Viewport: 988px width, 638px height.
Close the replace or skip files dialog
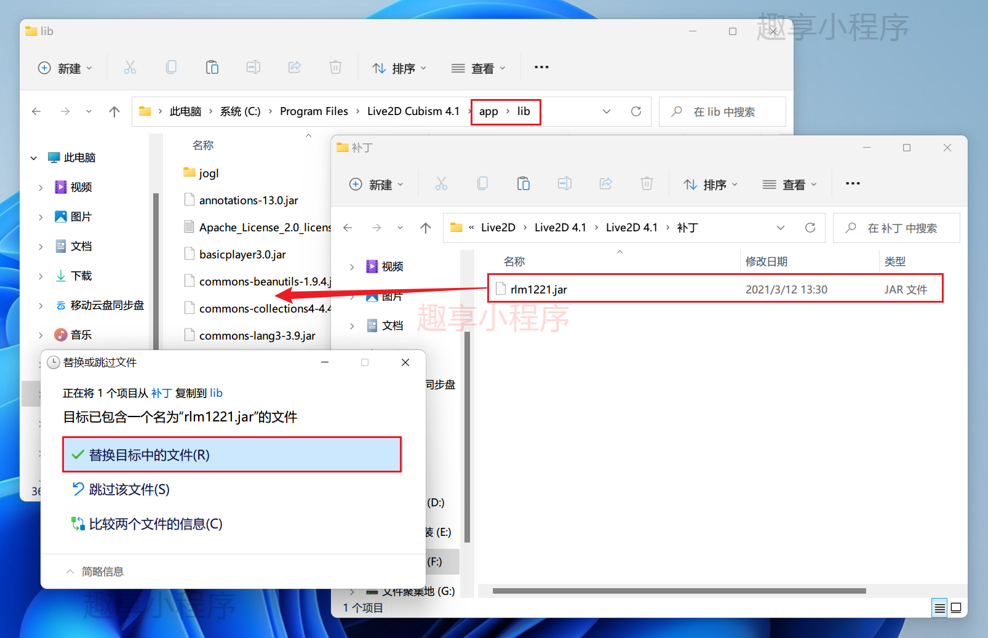tap(405, 362)
